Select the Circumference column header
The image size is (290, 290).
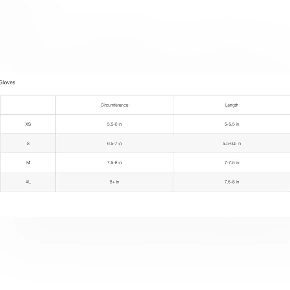click(114, 105)
